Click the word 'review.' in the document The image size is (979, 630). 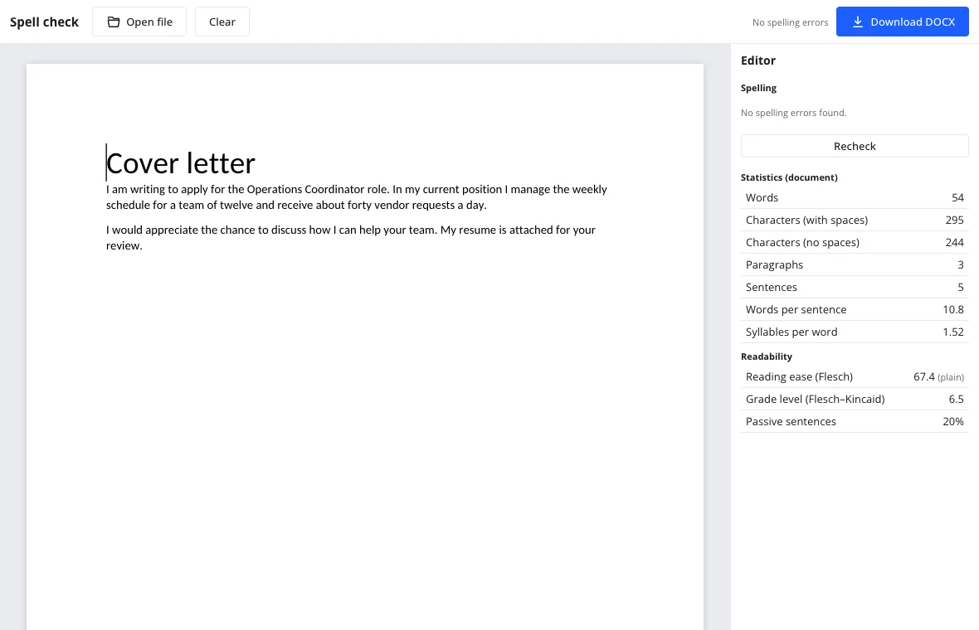[124, 245]
